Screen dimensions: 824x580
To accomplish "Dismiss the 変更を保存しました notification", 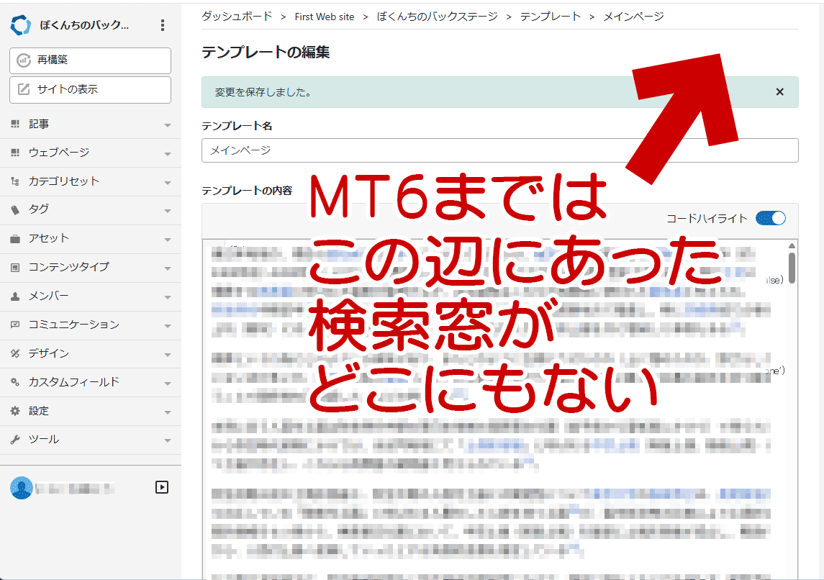I will click(x=779, y=92).
